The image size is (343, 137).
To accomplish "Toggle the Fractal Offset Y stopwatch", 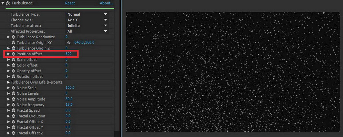I will [x=13, y=127].
